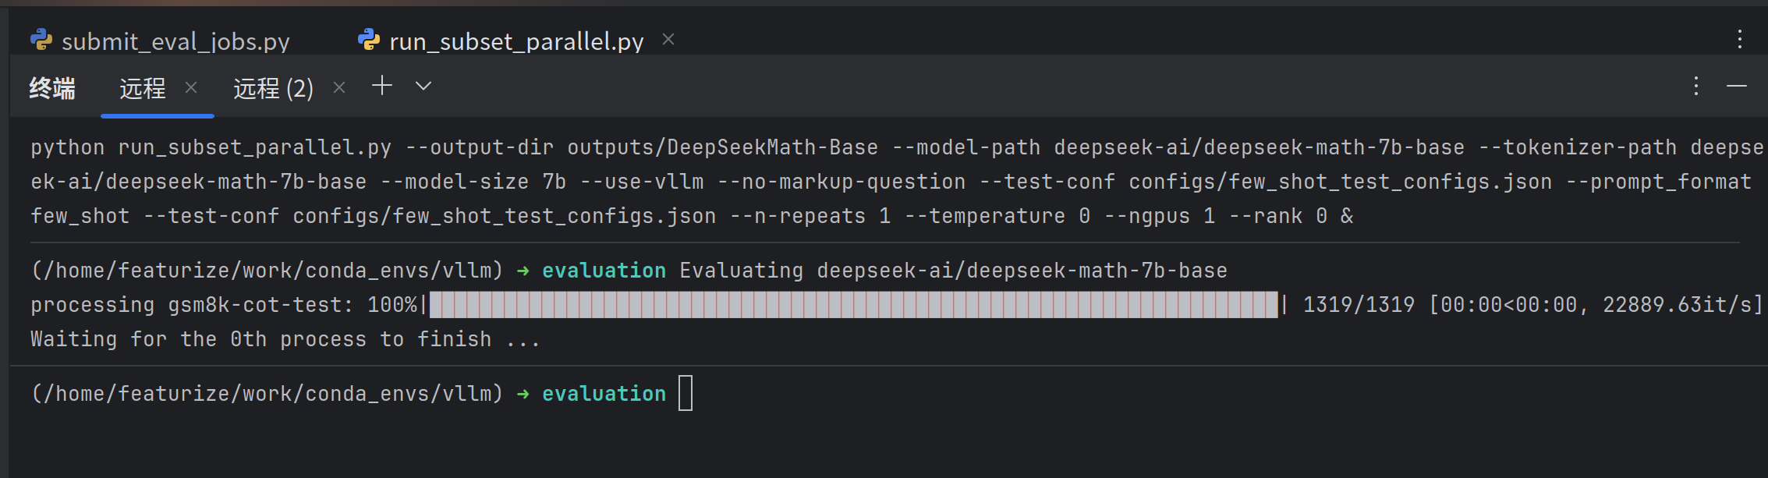Add a new terminal session with plus

tap(382, 86)
